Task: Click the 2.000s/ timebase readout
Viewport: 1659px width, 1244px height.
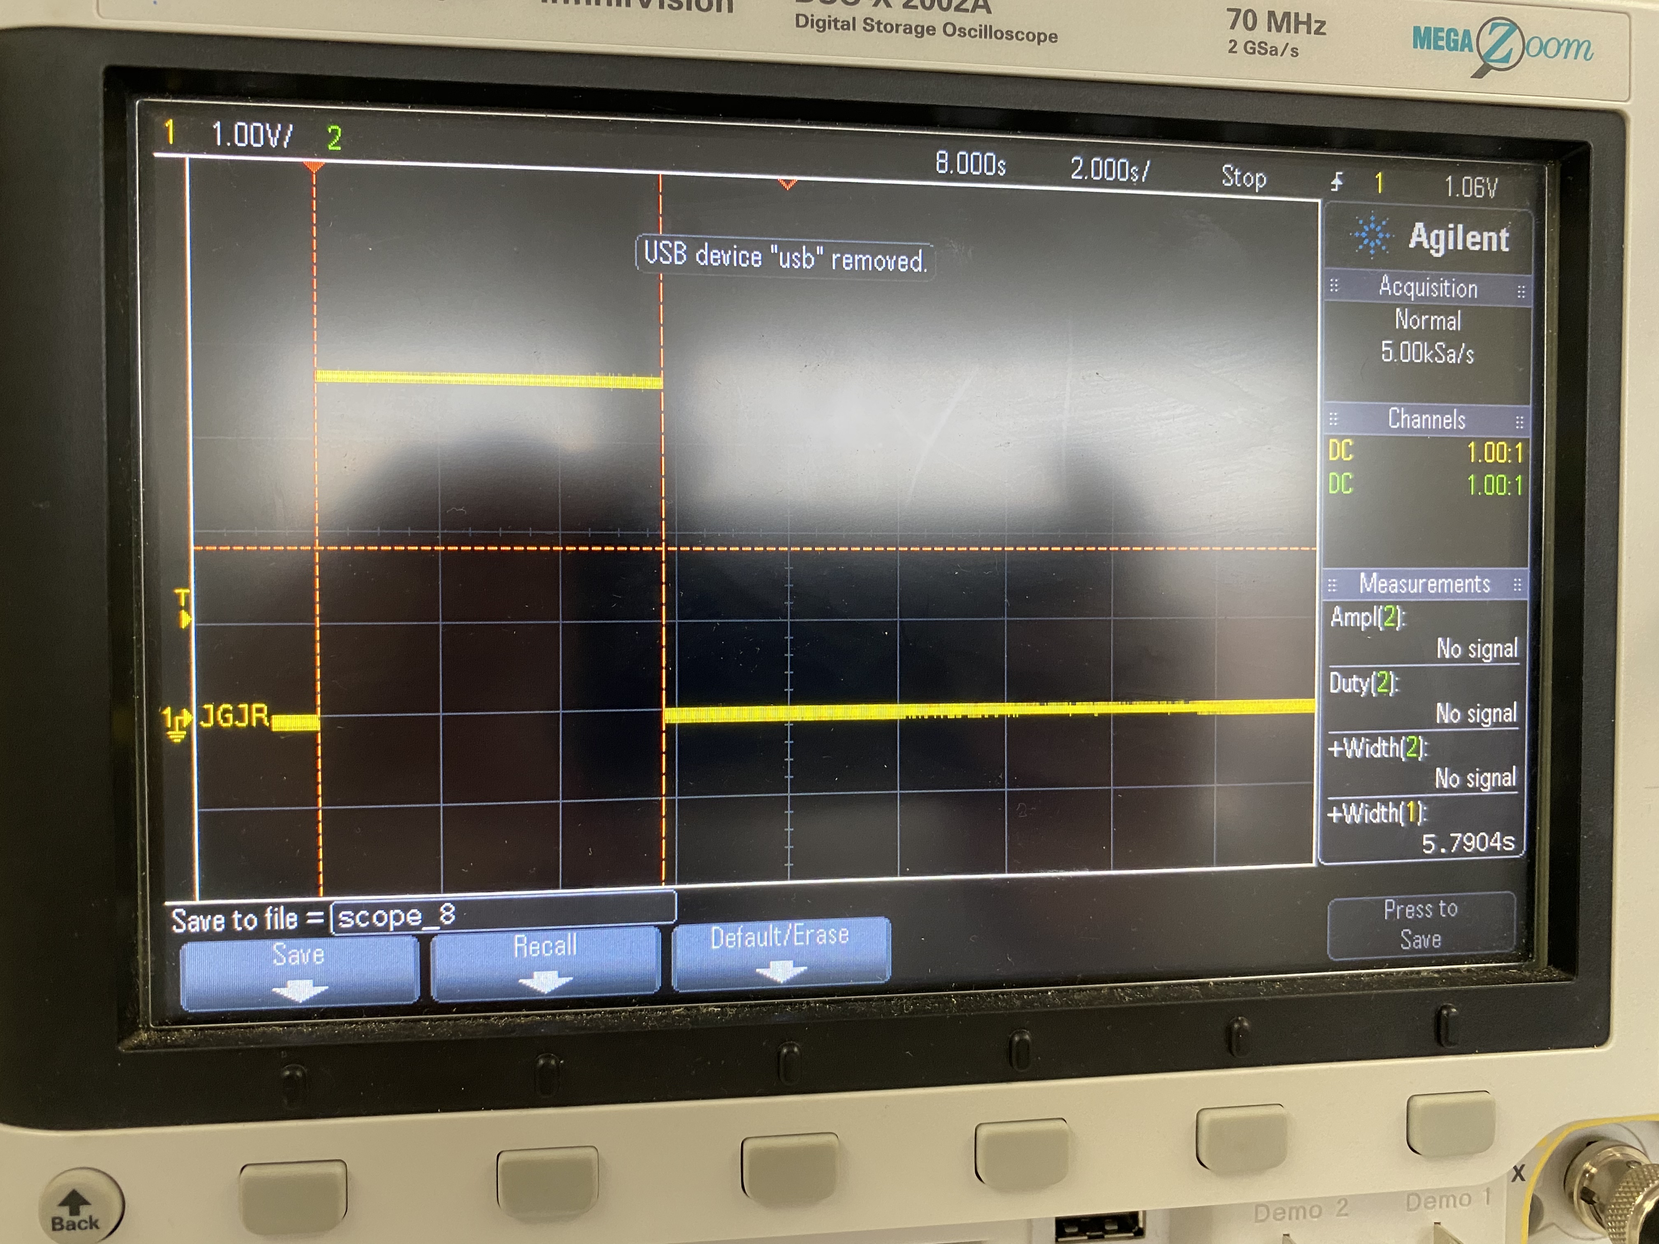Action: click(1109, 169)
